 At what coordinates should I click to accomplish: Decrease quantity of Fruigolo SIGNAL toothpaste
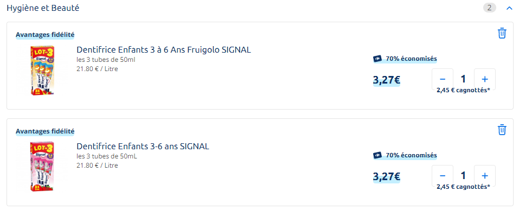click(443, 79)
